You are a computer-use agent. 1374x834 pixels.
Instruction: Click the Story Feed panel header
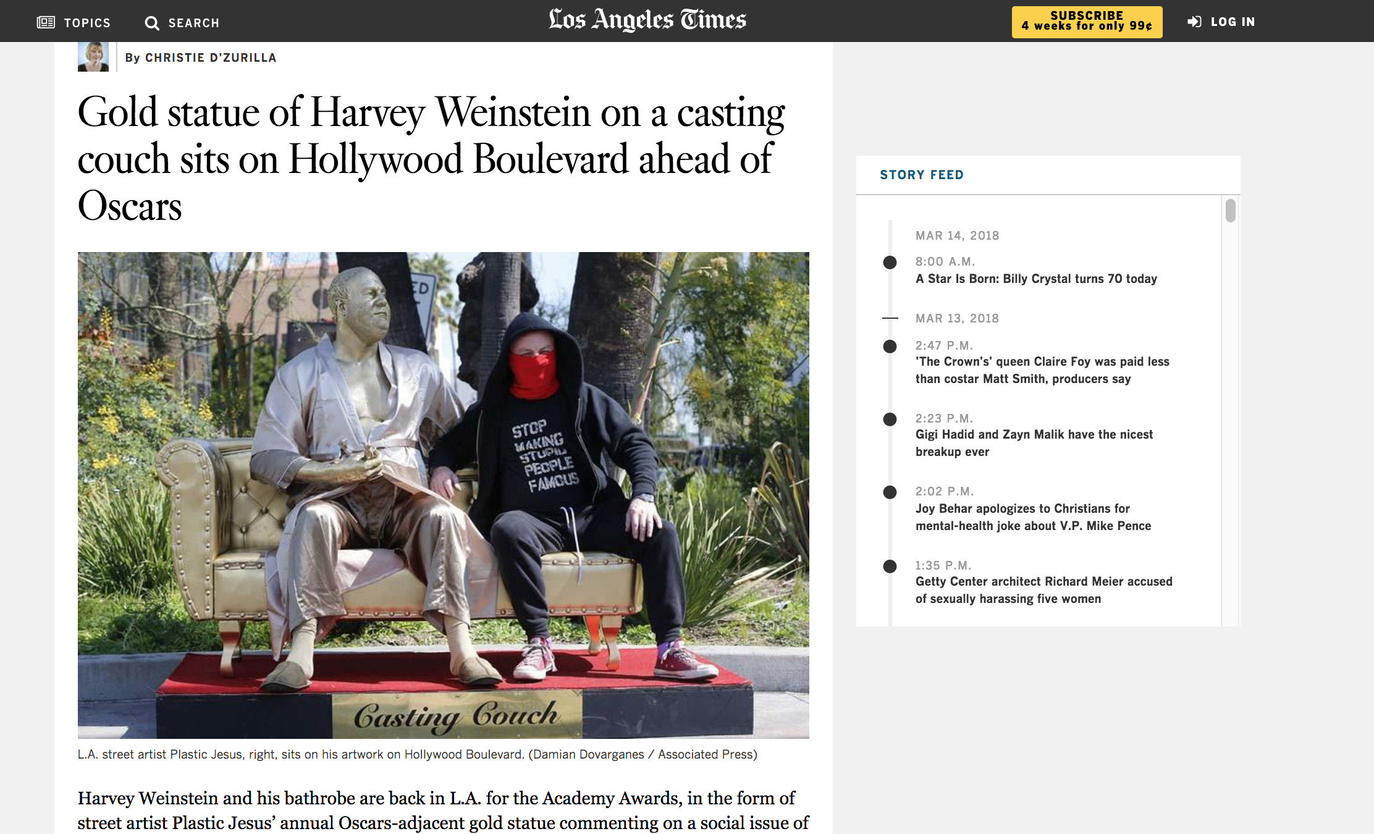click(x=922, y=175)
